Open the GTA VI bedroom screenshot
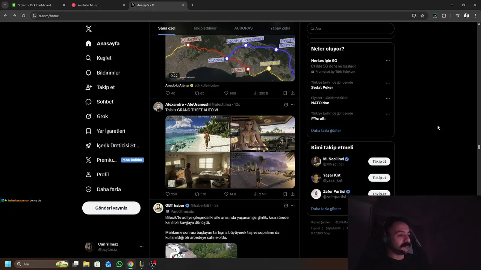Screen dimensions: 481x270 coord(198,170)
